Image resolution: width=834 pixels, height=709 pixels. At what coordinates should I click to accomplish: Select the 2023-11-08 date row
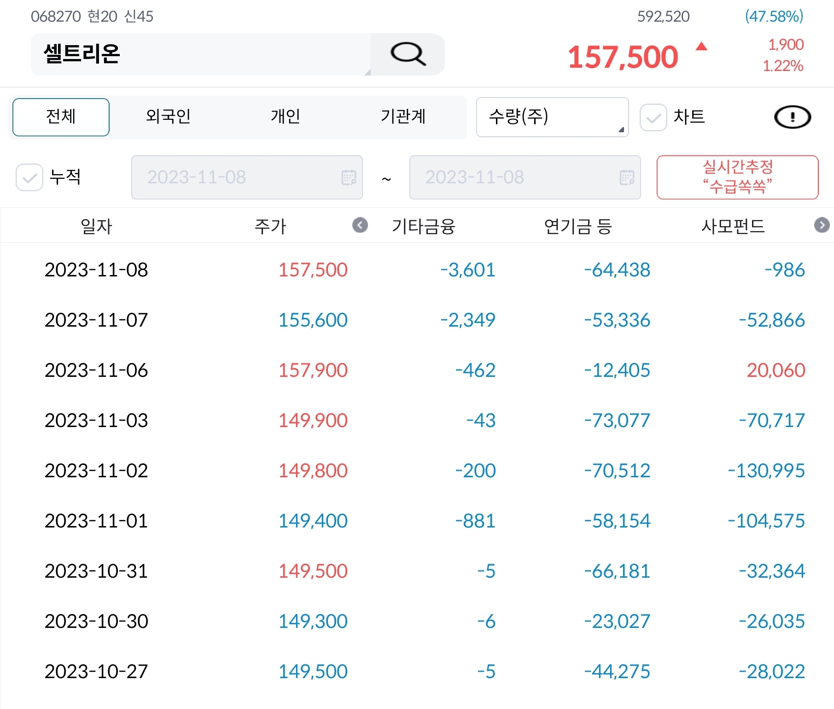click(96, 270)
